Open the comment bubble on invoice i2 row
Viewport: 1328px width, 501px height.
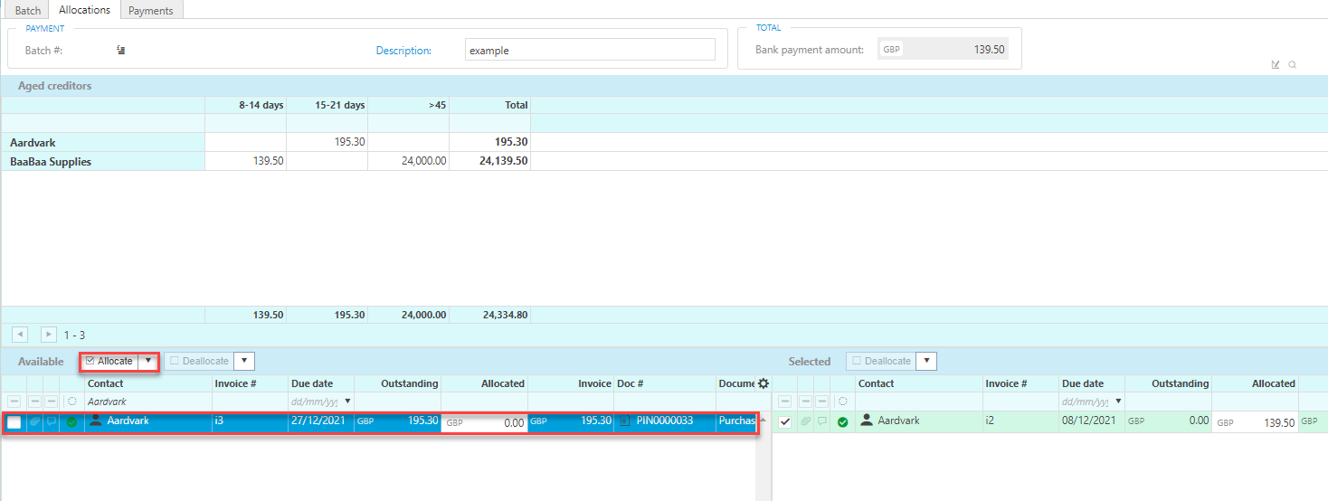822,421
